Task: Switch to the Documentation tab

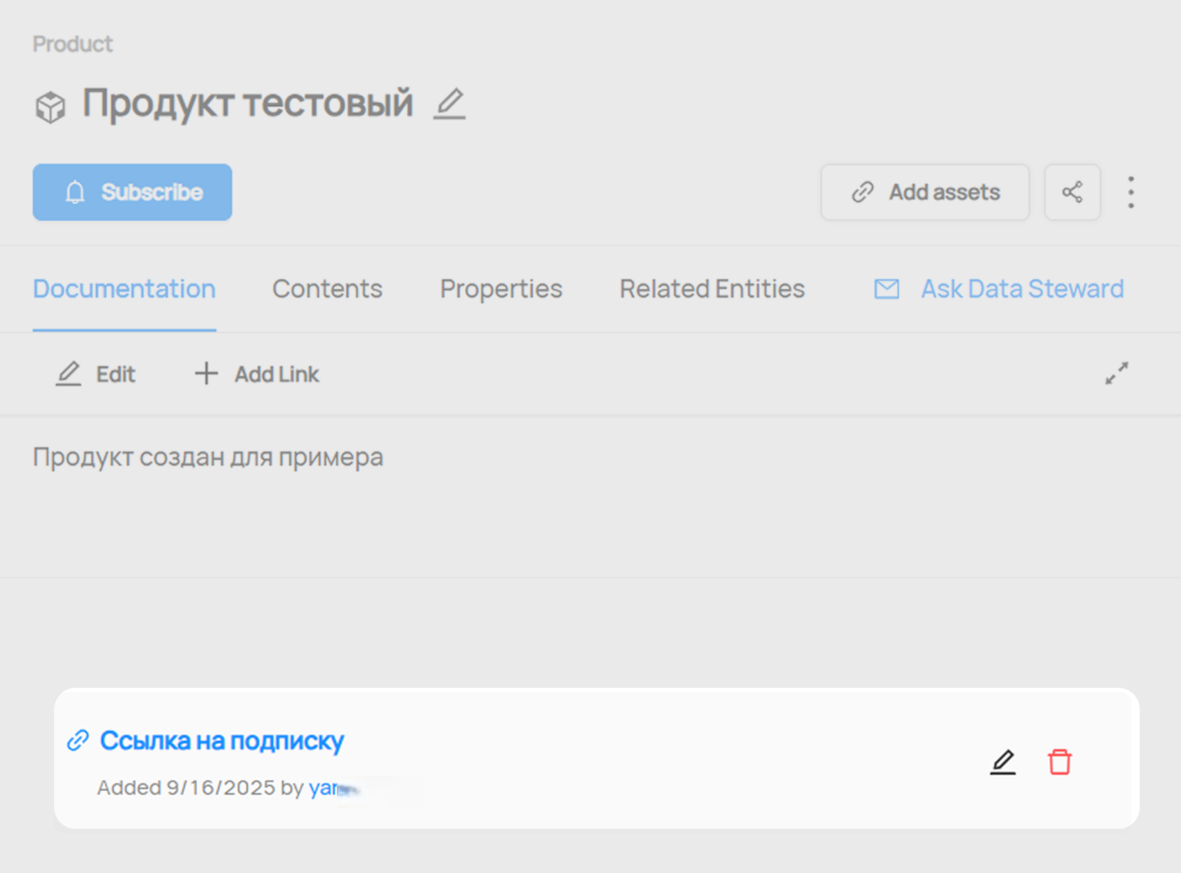Action: click(124, 289)
